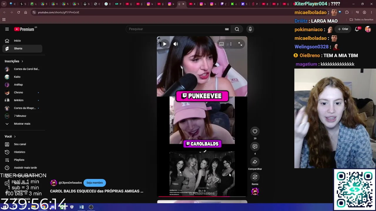Remix this Short
Viewport: 376px width, 211px height.
tap(255, 177)
